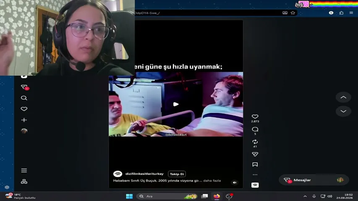Expand caption with daha fazla
Image resolution: width=358 pixels, height=201 pixels.
click(x=212, y=180)
